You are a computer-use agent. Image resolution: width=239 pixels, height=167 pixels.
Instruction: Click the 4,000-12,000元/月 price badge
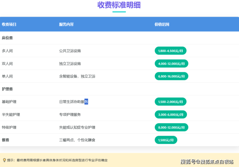point(171,64)
